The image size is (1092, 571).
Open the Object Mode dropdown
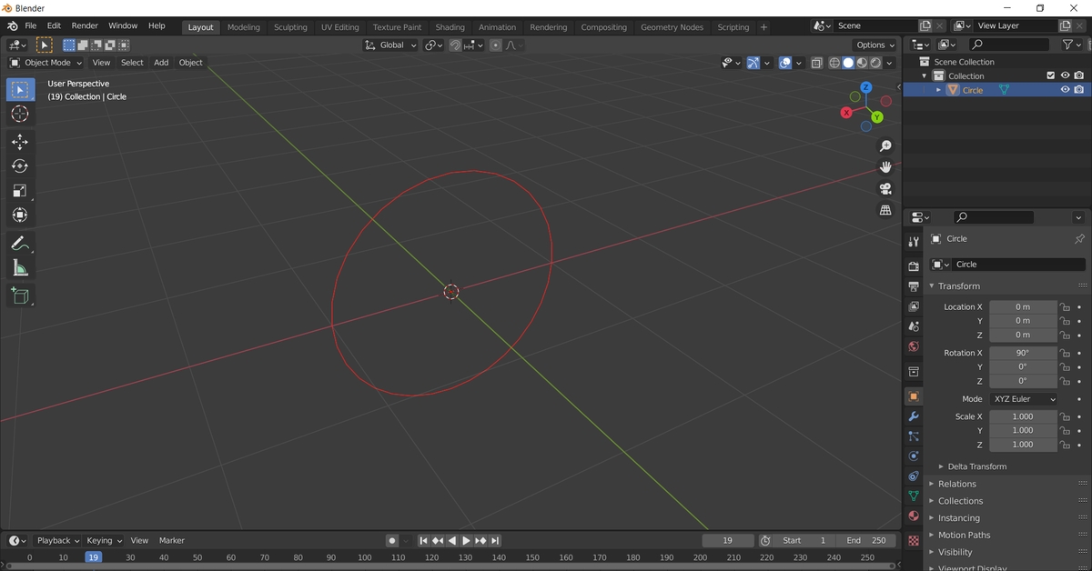pyautogui.click(x=45, y=63)
